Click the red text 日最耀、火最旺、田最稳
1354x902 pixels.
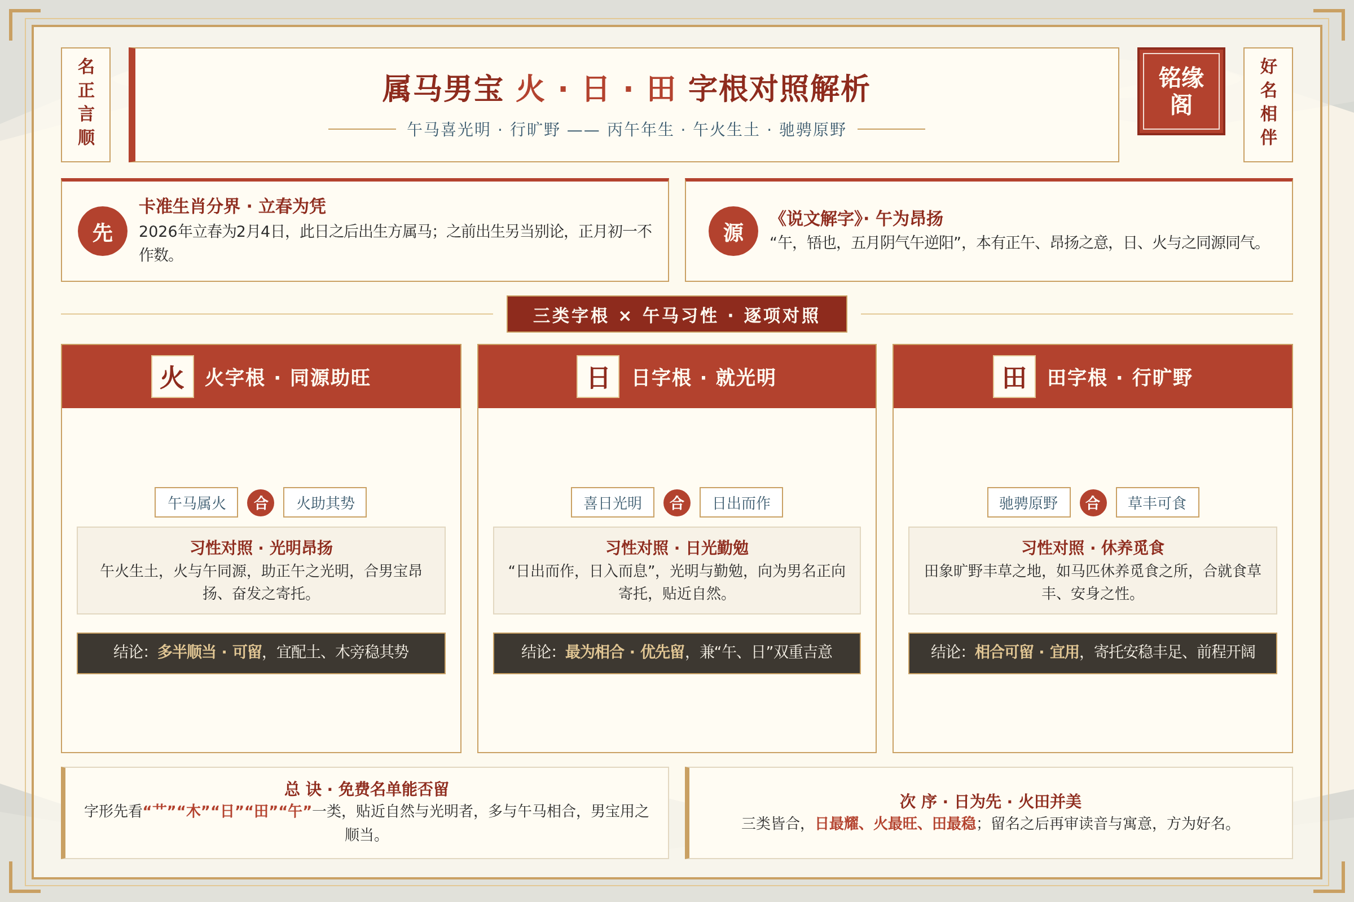click(895, 824)
